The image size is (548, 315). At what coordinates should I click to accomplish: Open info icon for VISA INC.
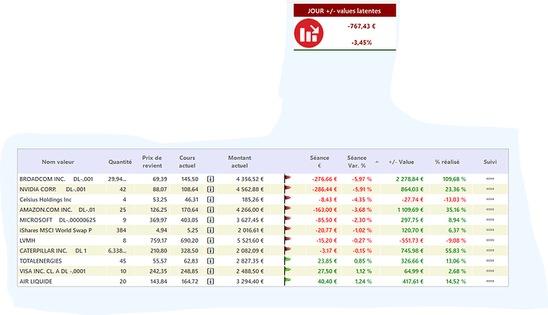pos(210,271)
